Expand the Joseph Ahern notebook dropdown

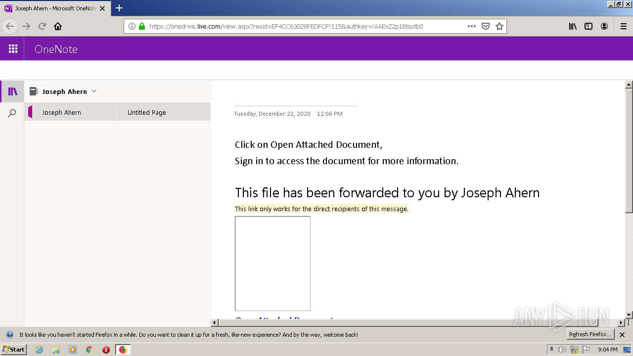[x=94, y=91]
